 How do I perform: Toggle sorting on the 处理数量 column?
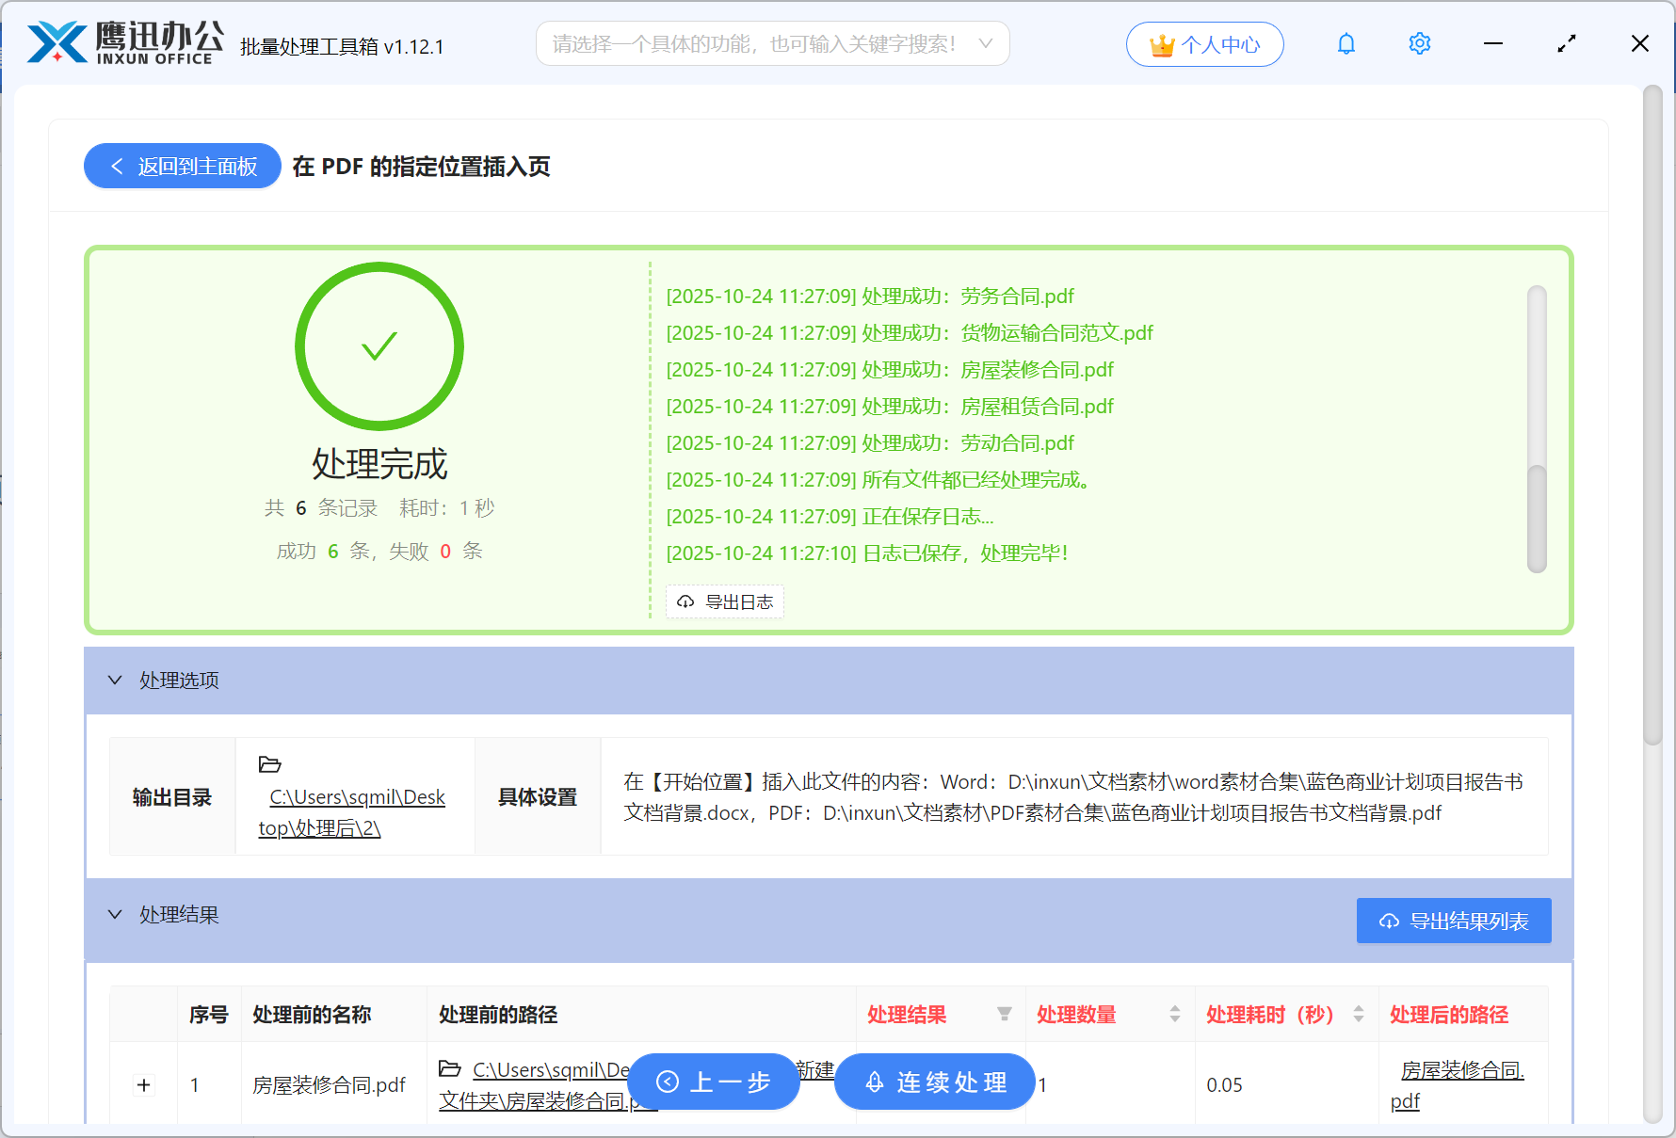(x=1174, y=1015)
